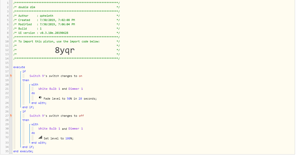Click the 20 seconds duration value
This screenshot has height=156, width=297.
(x=80, y=98)
